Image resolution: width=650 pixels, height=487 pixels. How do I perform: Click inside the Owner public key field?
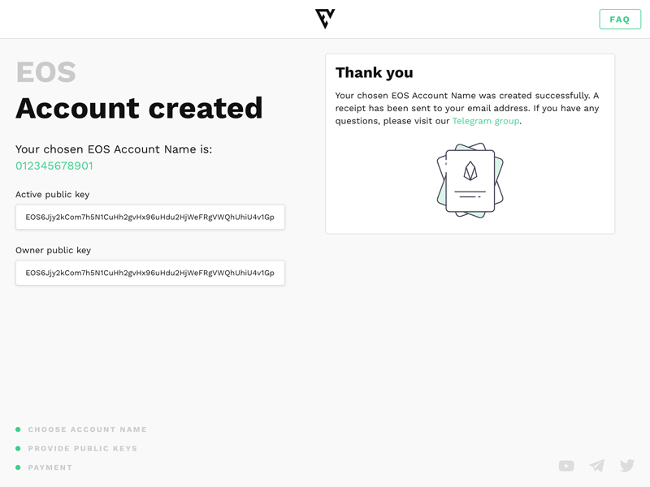pos(149,273)
